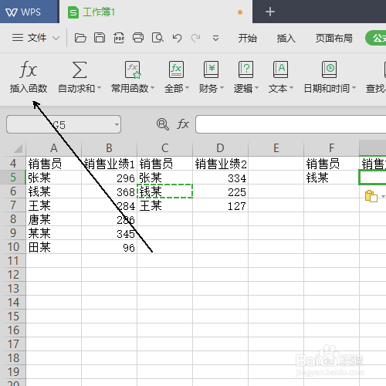Select the active cell G5
The image size is (386, 386).
(x=373, y=178)
